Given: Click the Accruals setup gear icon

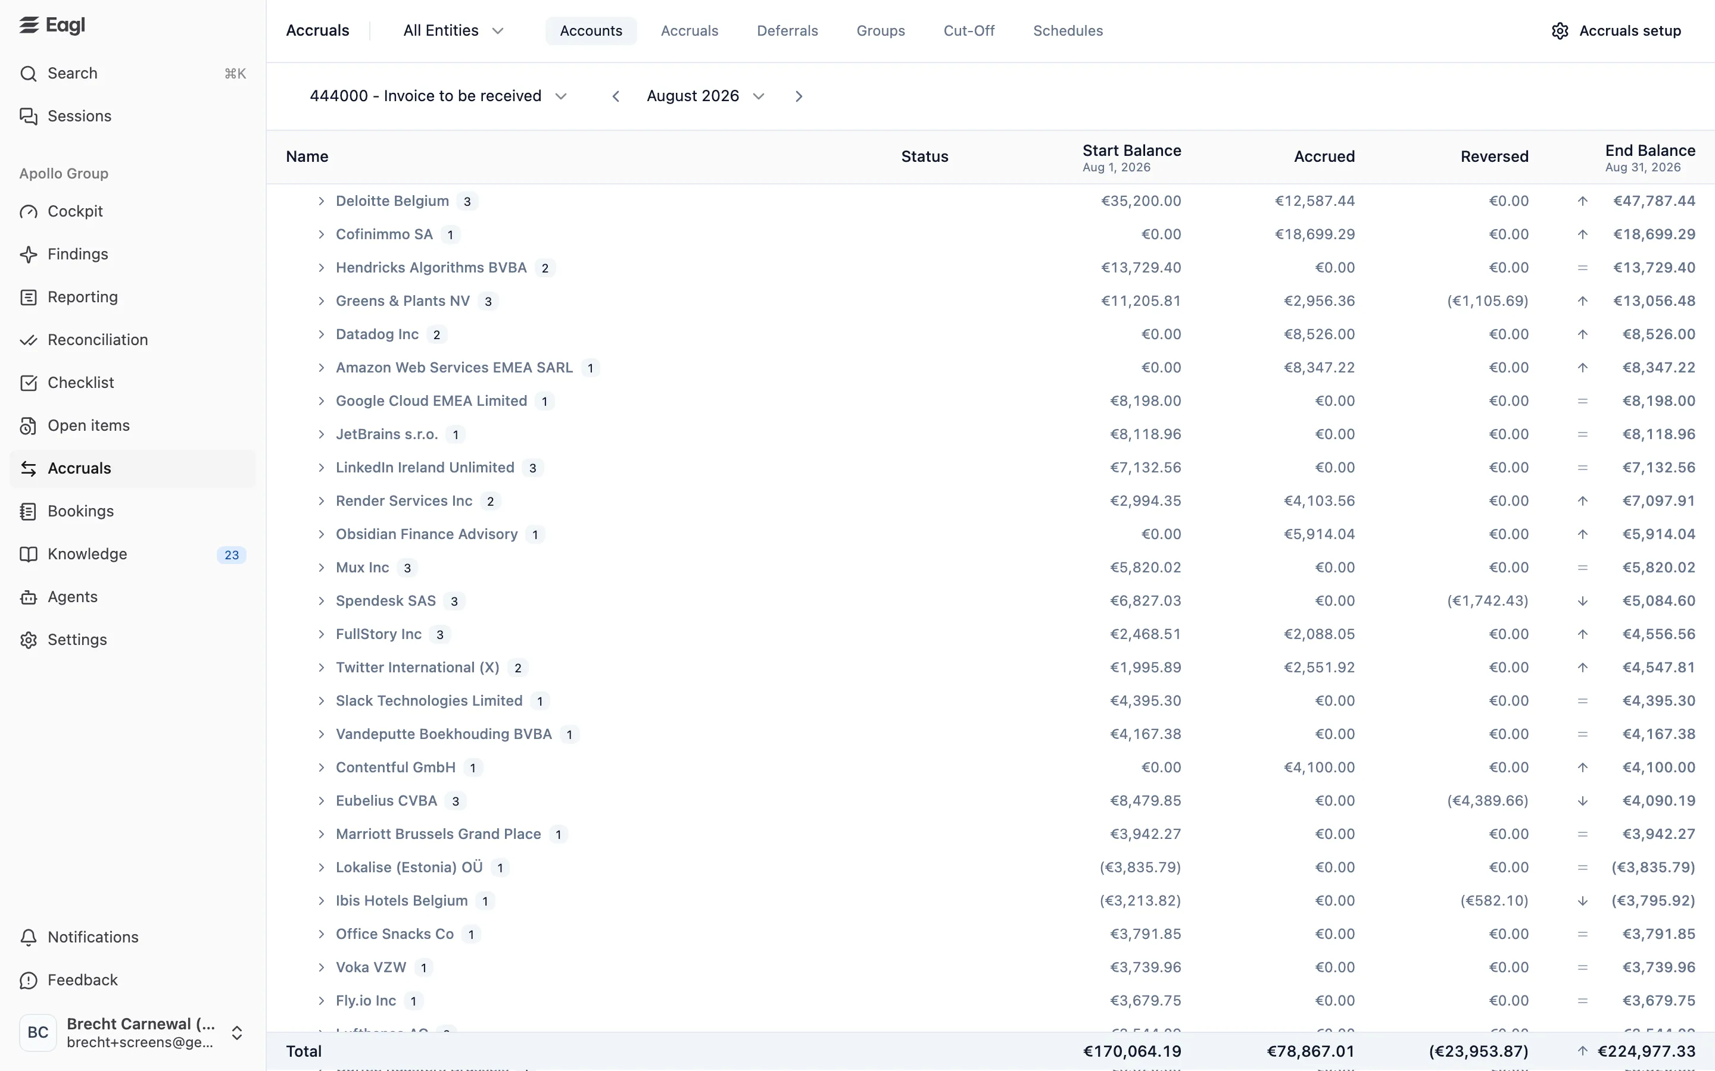Looking at the screenshot, I should tap(1560, 31).
